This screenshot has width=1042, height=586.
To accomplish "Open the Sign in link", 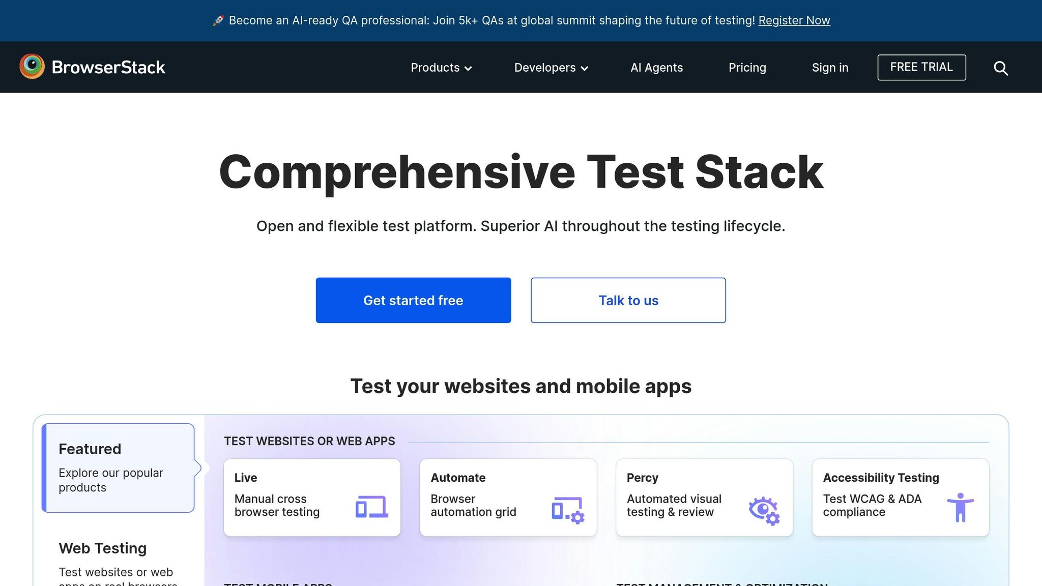I will (830, 68).
